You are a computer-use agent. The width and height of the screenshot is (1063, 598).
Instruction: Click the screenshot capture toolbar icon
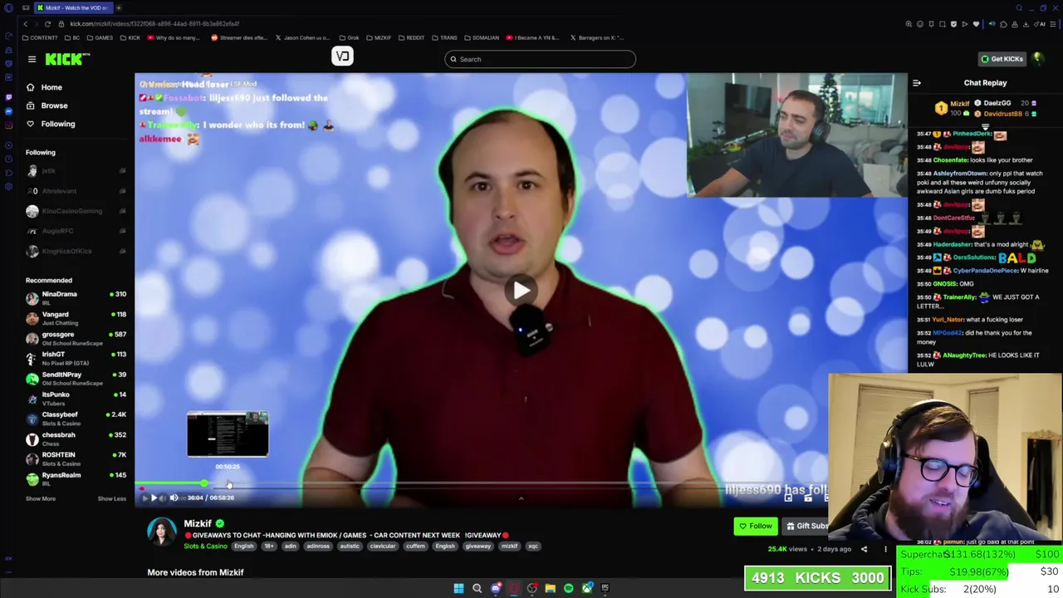click(942, 24)
